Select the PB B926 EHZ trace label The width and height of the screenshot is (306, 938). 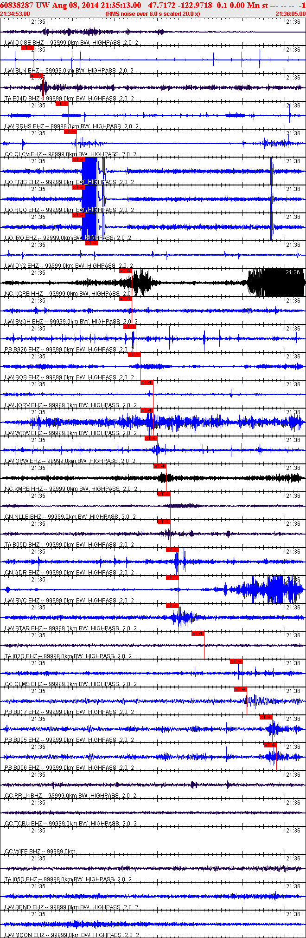69,350
